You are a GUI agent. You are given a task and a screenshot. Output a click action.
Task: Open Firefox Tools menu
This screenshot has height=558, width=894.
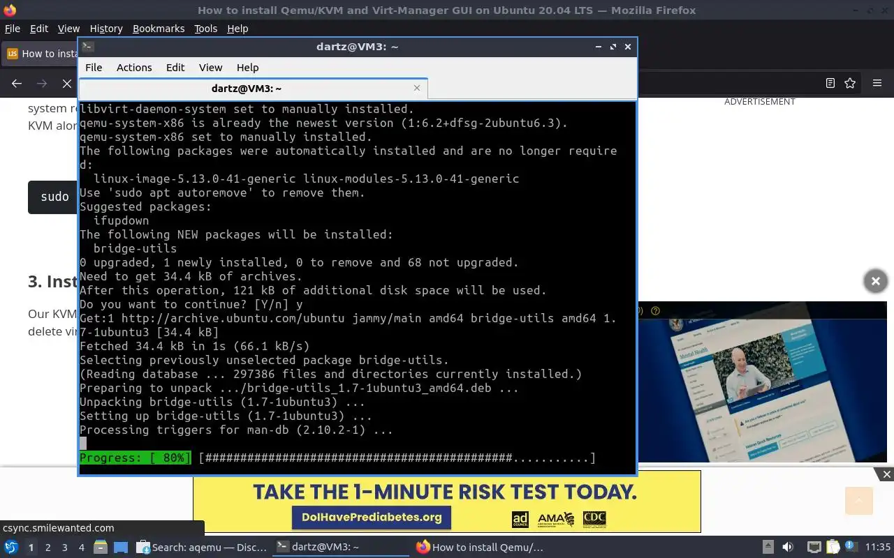205,29
